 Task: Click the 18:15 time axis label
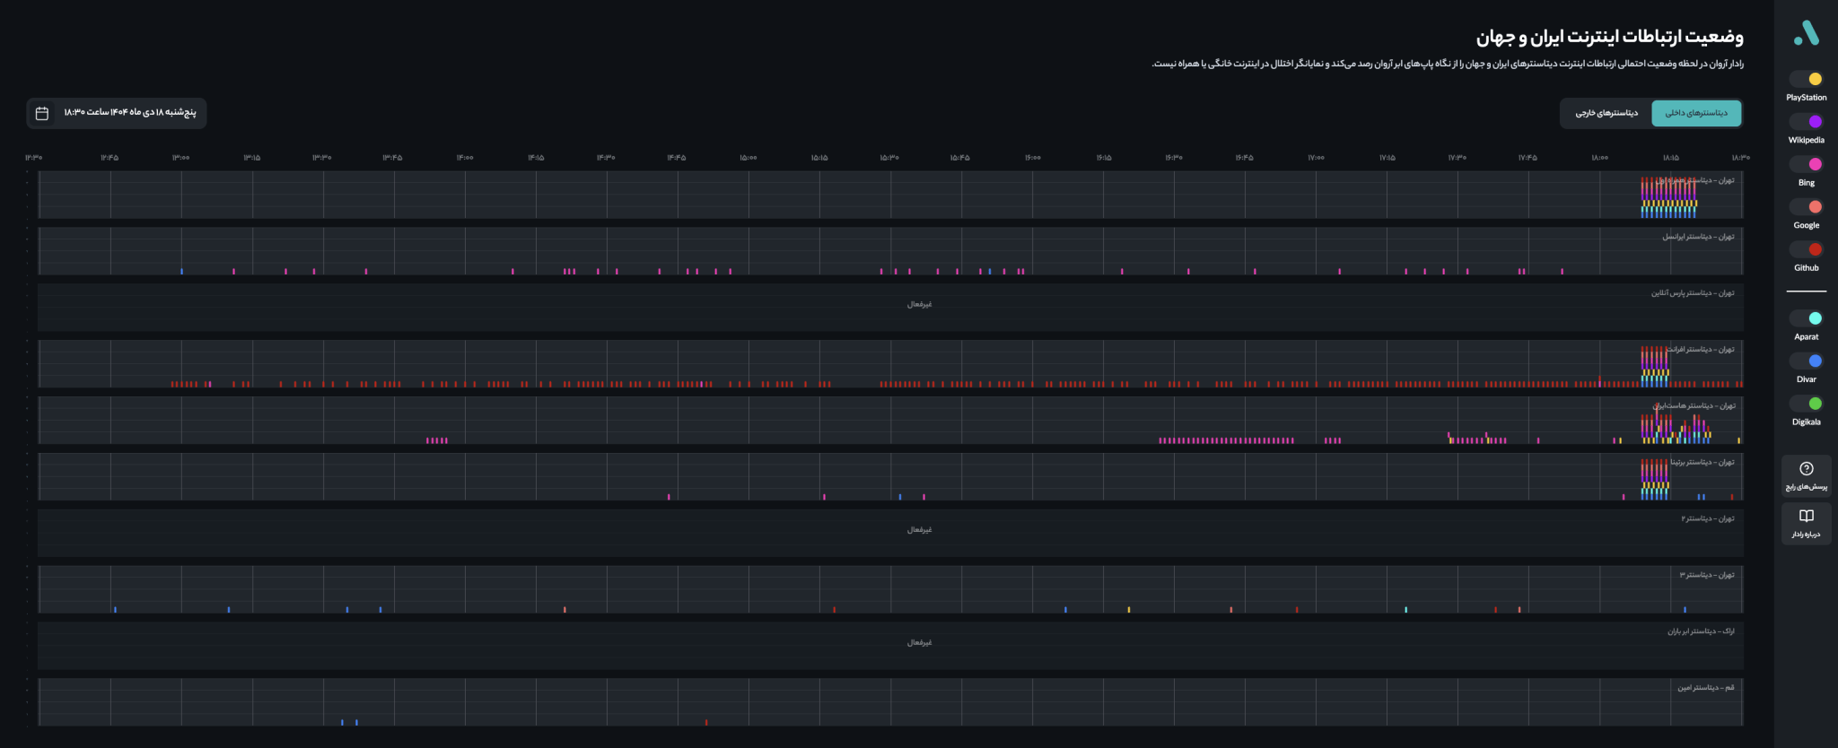[1670, 158]
